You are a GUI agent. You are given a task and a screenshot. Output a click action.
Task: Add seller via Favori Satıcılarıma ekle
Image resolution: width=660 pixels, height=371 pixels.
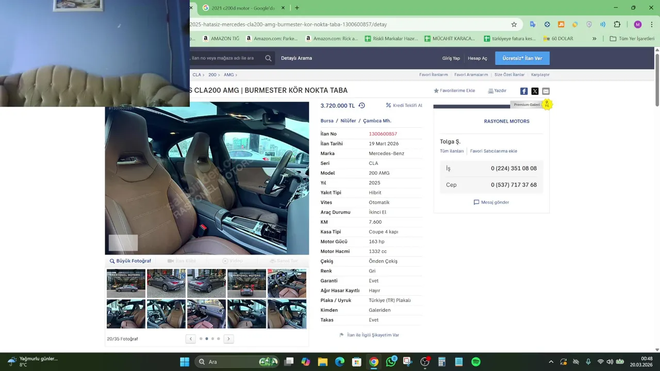[493, 151]
